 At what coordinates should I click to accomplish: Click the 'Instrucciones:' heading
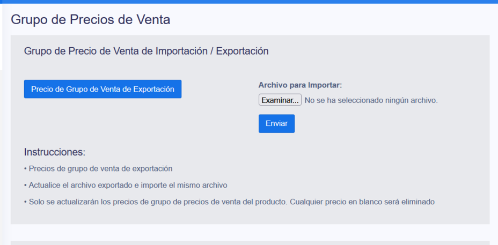click(55, 152)
